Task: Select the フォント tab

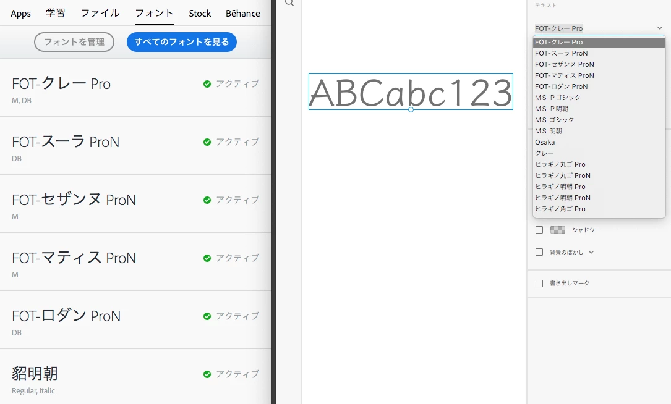Action: click(155, 13)
